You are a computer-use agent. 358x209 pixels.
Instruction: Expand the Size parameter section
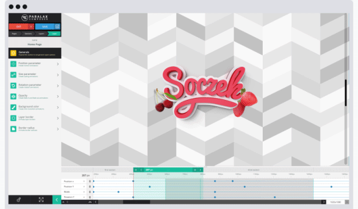(58, 75)
